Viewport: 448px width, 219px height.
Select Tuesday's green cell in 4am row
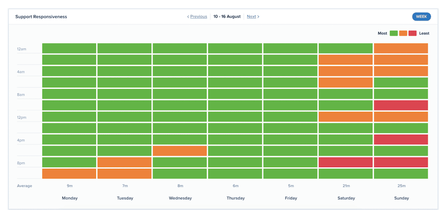[124, 71]
